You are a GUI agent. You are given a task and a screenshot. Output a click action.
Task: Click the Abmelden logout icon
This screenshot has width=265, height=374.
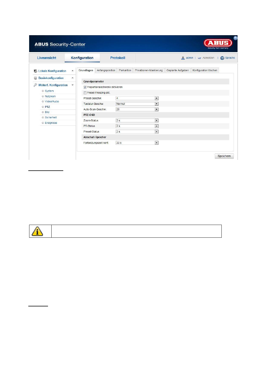click(x=200, y=58)
